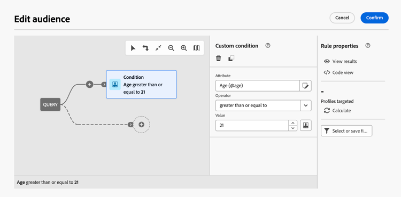401x197 pixels.
Task: Open the Operator dropdown arrow
Action: click(x=306, y=105)
